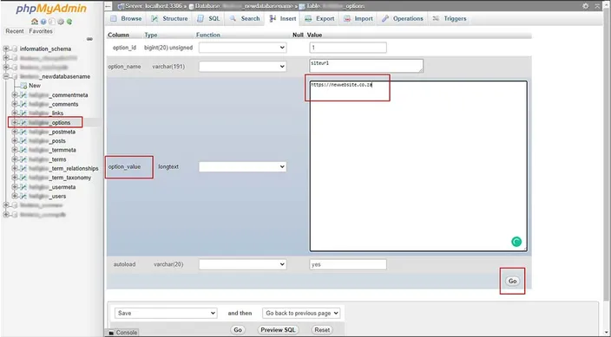Open the Search tab
Screen dimensions: 611x337
[245, 19]
